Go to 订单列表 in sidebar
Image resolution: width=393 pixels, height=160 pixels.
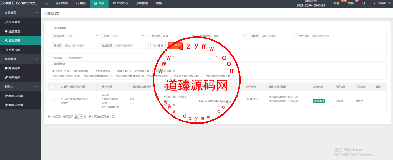pyautogui.click(x=20, y=22)
